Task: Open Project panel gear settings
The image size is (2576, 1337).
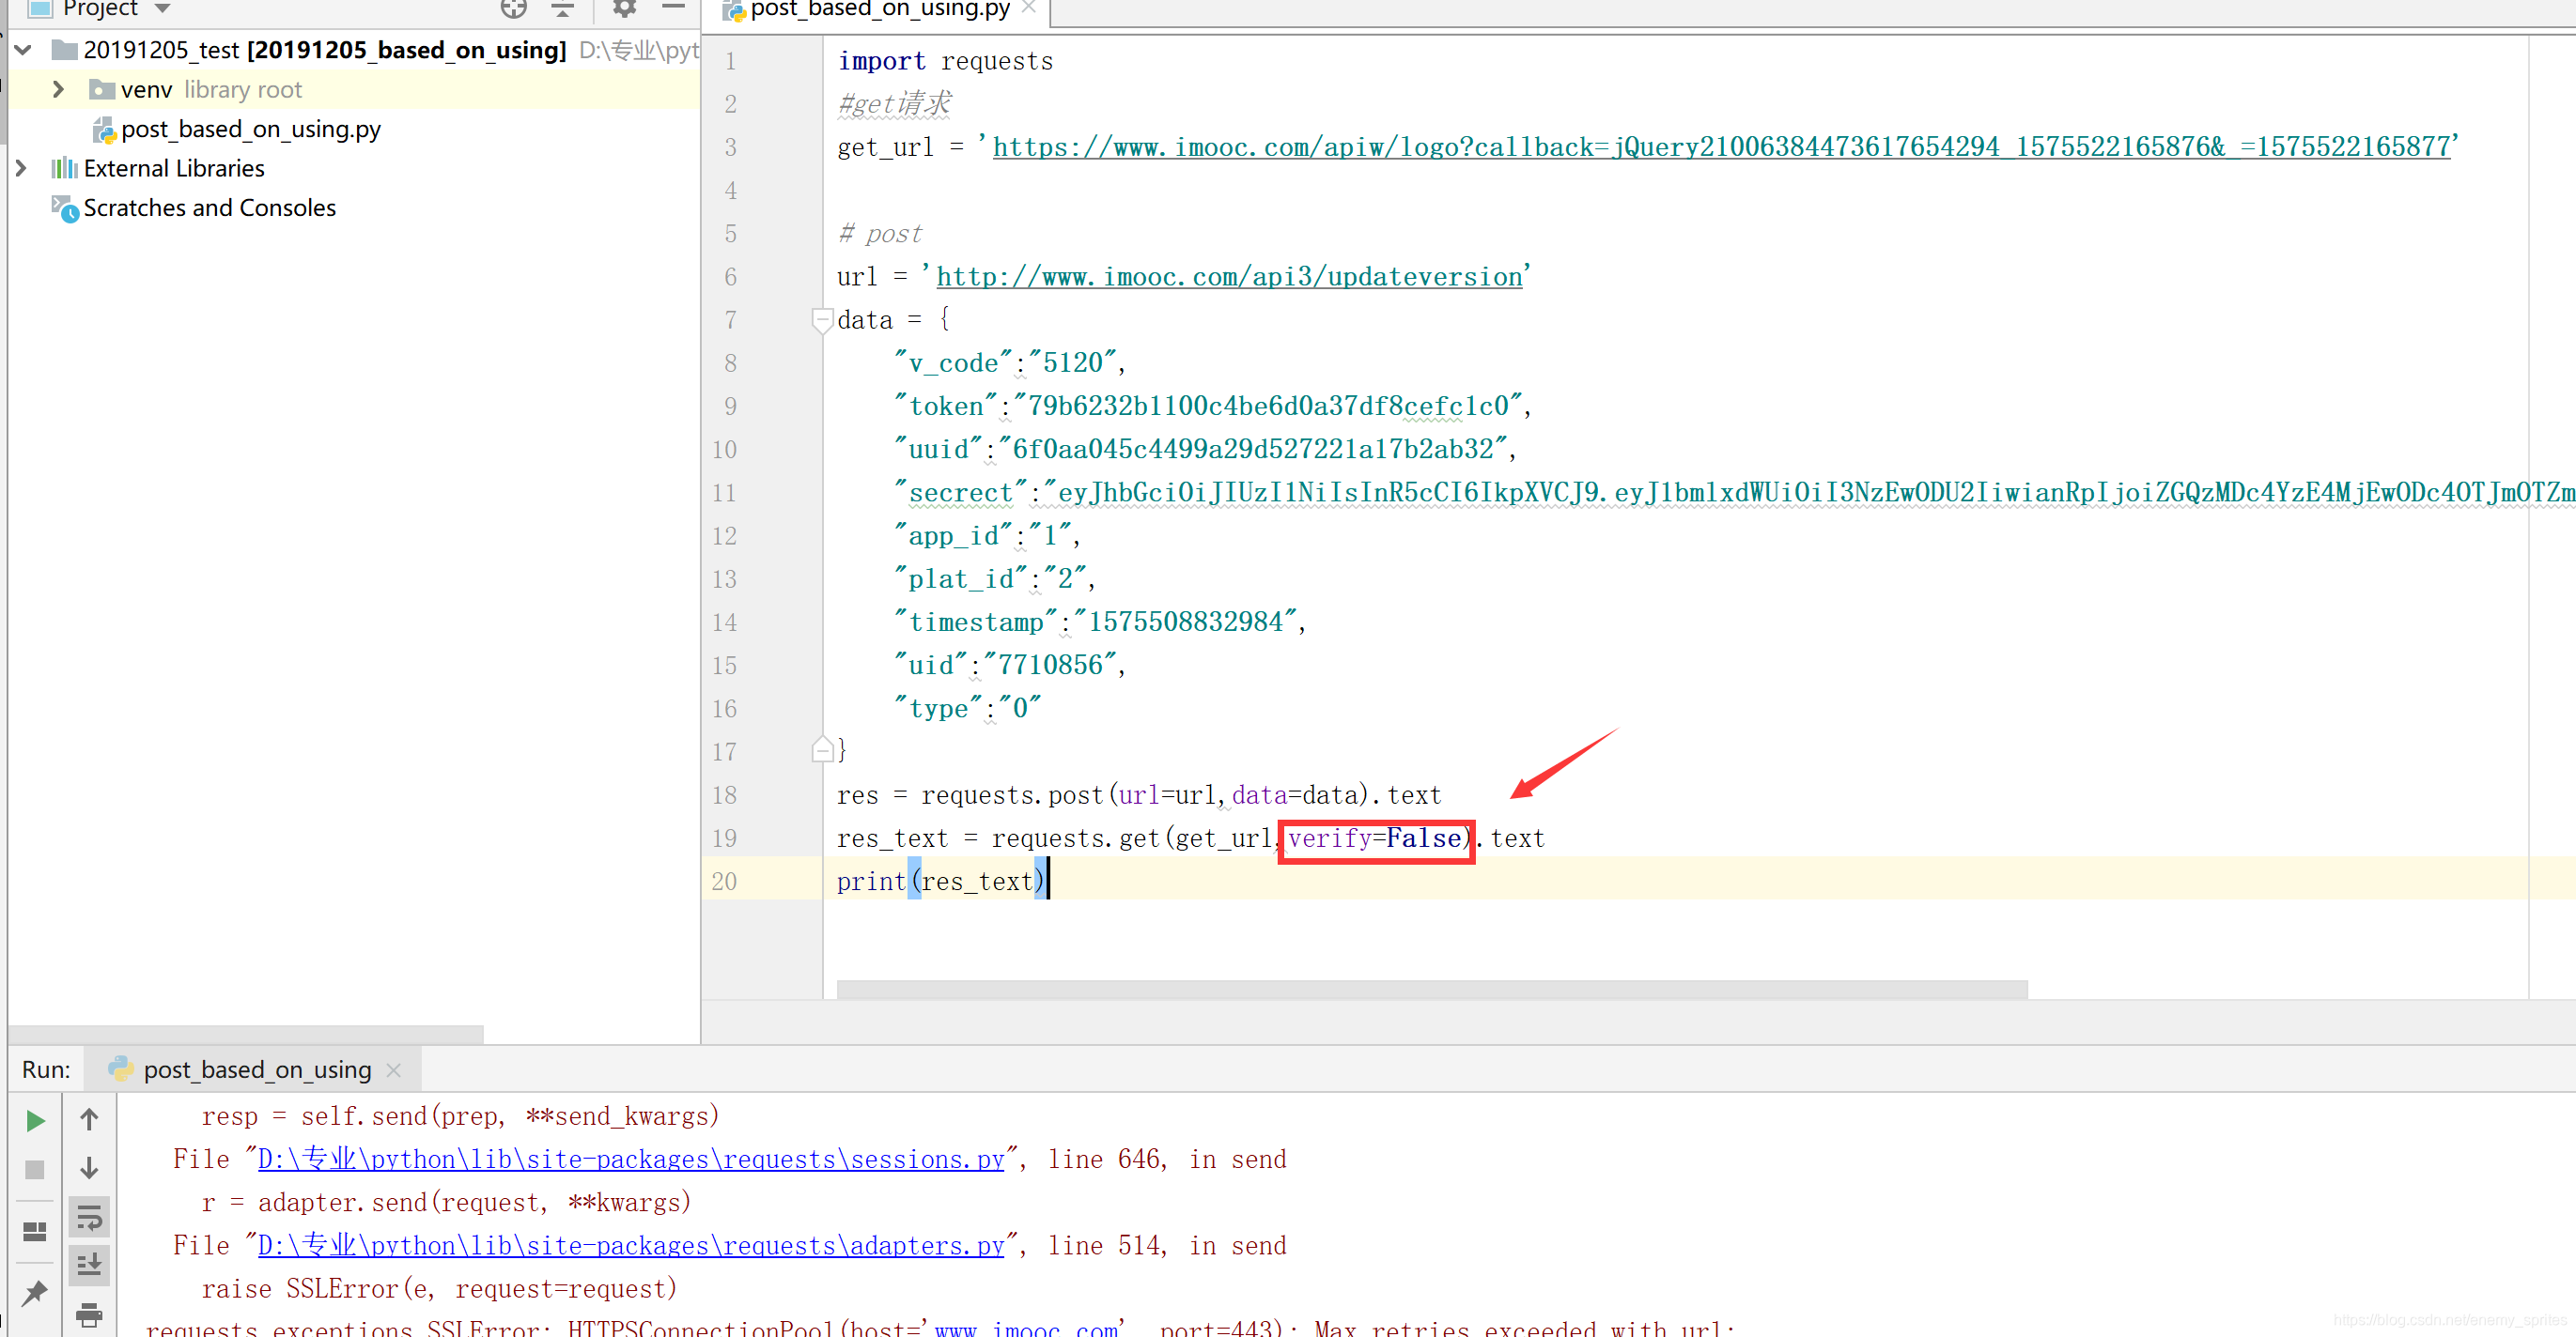Action: (624, 9)
